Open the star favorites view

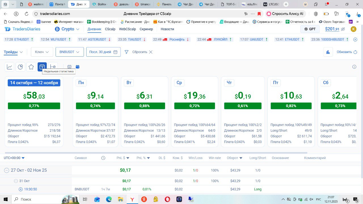pos(31,67)
